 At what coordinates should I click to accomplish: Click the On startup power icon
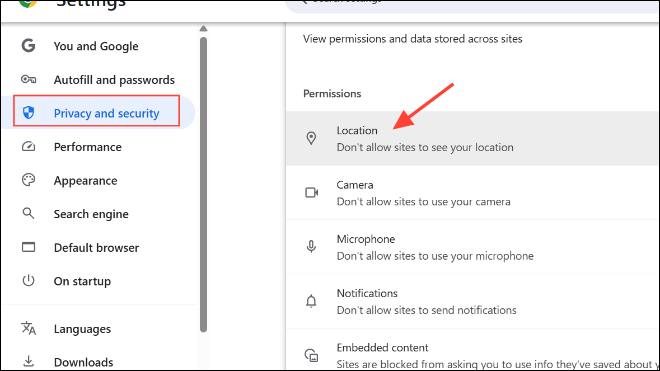tap(29, 281)
